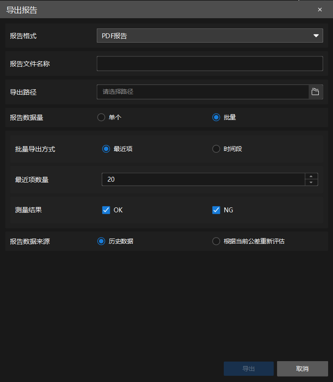This screenshot has width=333, height=382.
Task: Click the 批量导出方式 label
Action: pos(35,149)
